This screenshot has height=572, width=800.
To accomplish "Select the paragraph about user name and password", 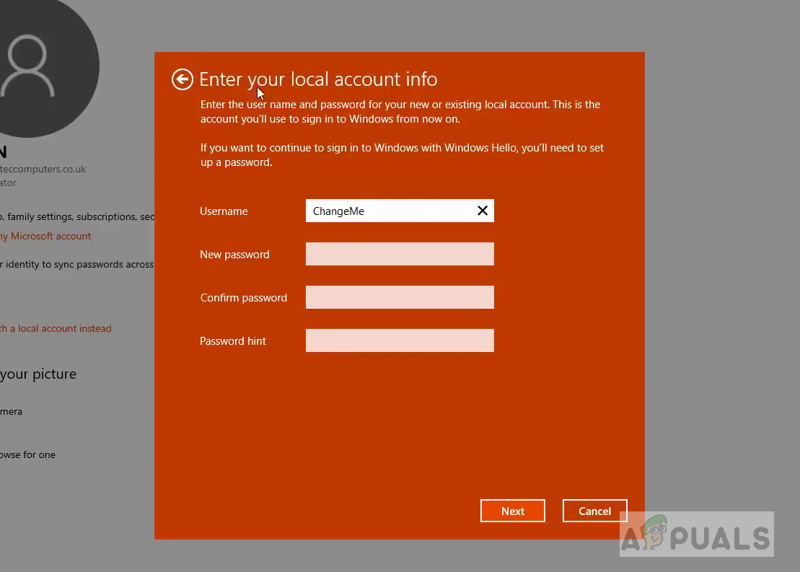I will (400, 112).
